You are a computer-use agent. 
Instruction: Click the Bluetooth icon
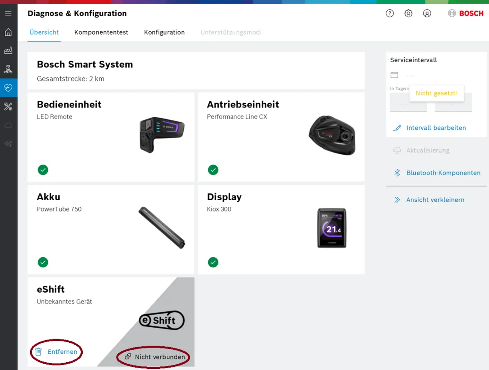[397, 173]
